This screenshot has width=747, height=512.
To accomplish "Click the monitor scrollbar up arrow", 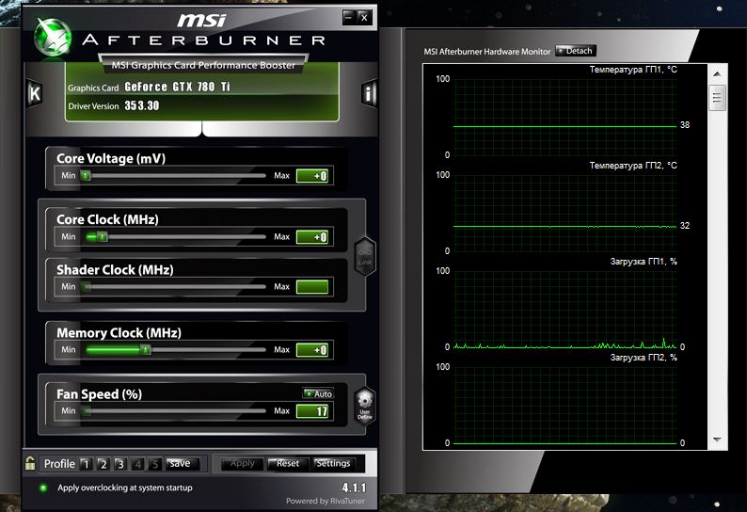I will click(717, 74).
